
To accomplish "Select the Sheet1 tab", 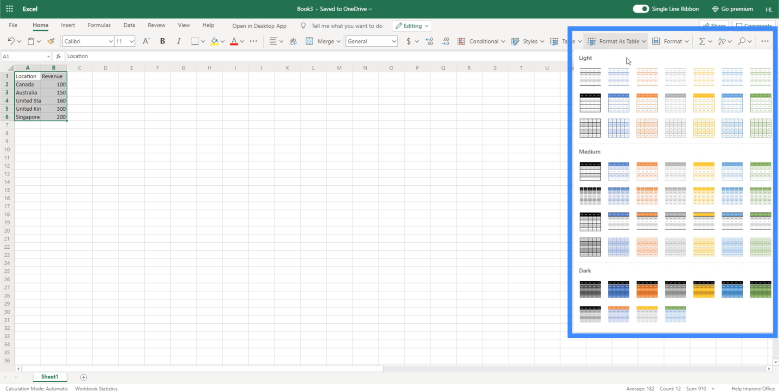I will [50, 377].
